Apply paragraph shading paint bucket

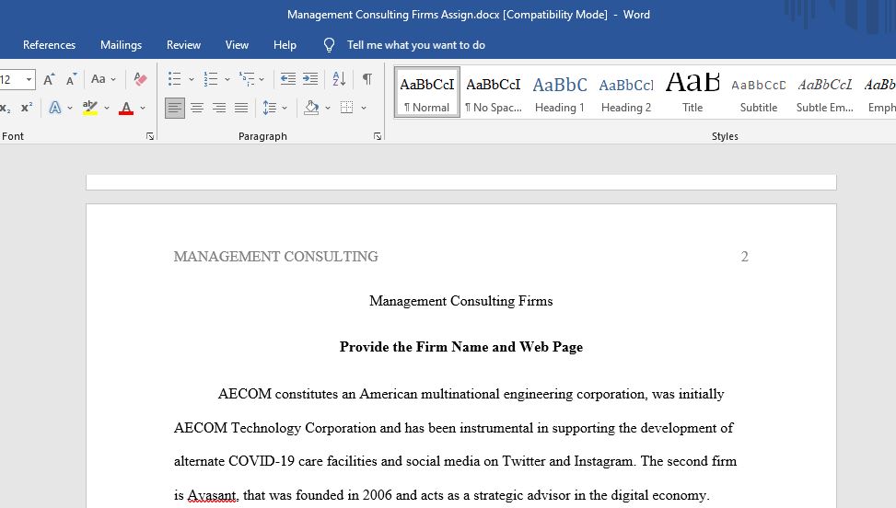[x=311, y=108]
